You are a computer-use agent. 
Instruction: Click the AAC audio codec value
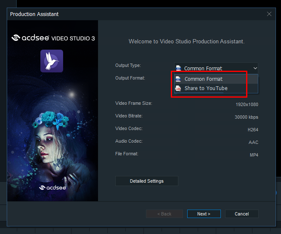[253, 142]
